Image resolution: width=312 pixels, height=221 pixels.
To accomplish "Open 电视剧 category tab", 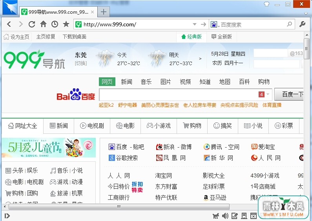I will 92,126.
